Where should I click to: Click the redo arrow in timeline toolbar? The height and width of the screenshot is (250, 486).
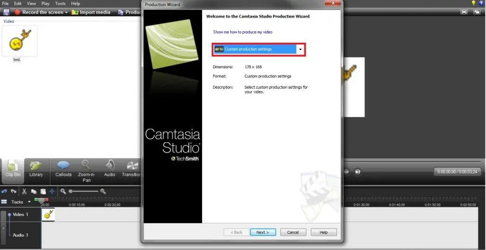[x=13, y=192]
